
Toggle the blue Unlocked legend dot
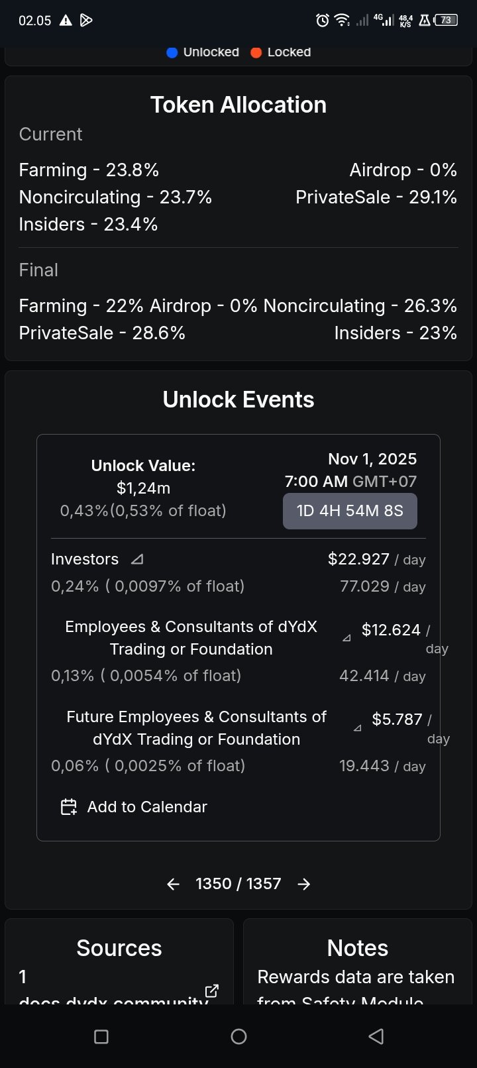(x=172, y=52)
